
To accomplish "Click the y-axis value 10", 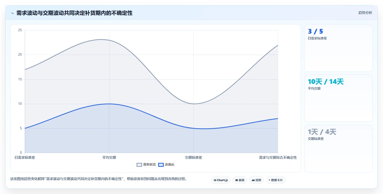I will point(20,104).
